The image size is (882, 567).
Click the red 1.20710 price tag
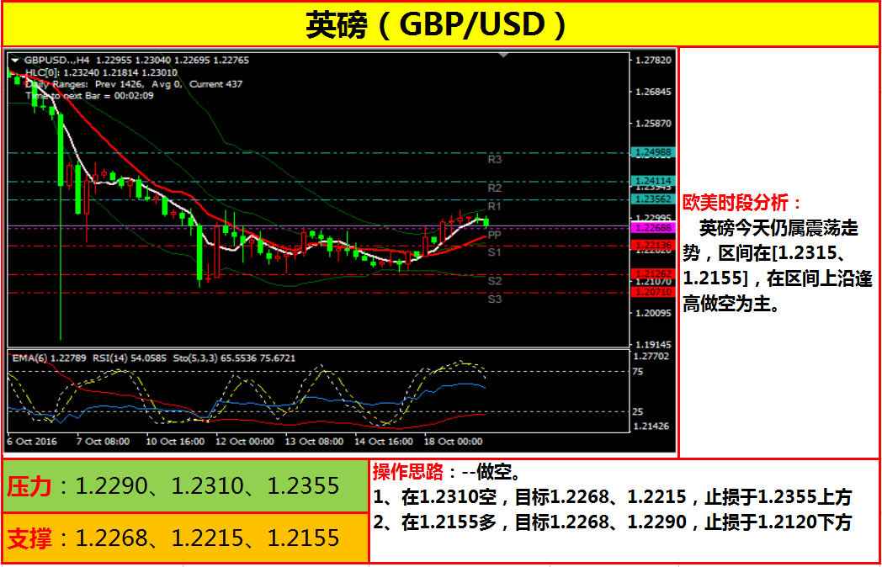click(x=652, y=293)
